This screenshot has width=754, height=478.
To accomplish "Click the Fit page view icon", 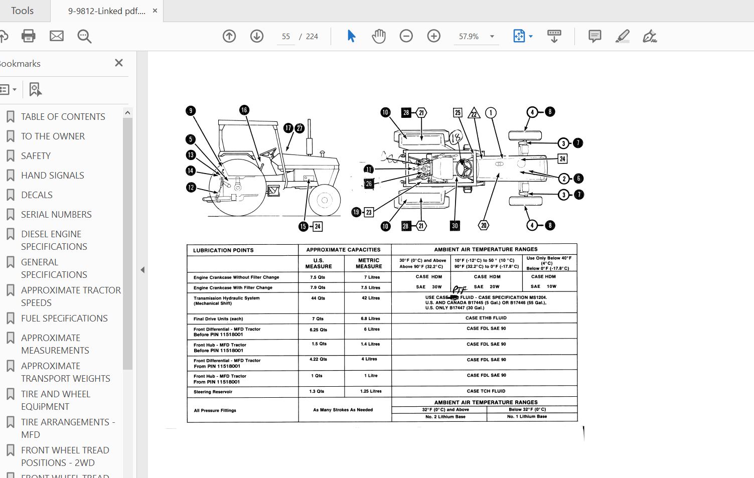I will tap(519, 36).
